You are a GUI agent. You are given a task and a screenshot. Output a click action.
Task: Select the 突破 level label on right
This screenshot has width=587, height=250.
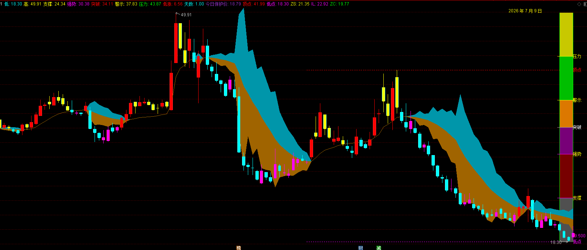[x=577, y=128]
